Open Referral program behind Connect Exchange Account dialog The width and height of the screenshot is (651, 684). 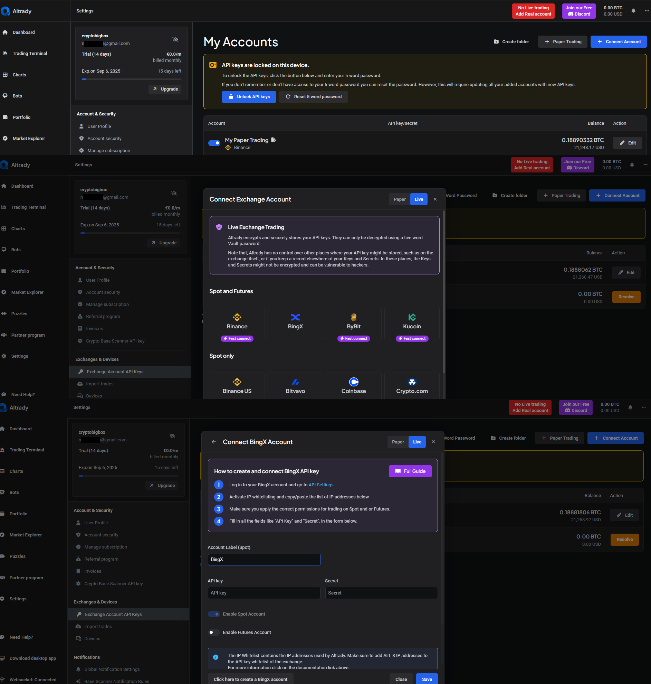click(x=103, y=317)
